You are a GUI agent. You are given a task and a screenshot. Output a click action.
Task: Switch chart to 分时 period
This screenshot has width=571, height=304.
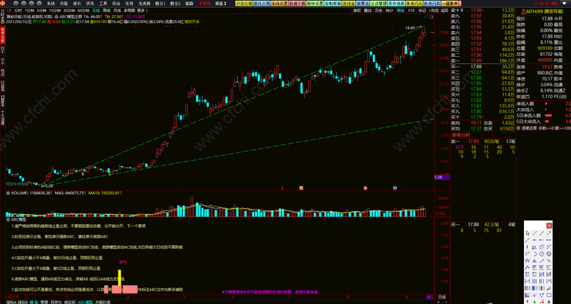pos(18,11)
